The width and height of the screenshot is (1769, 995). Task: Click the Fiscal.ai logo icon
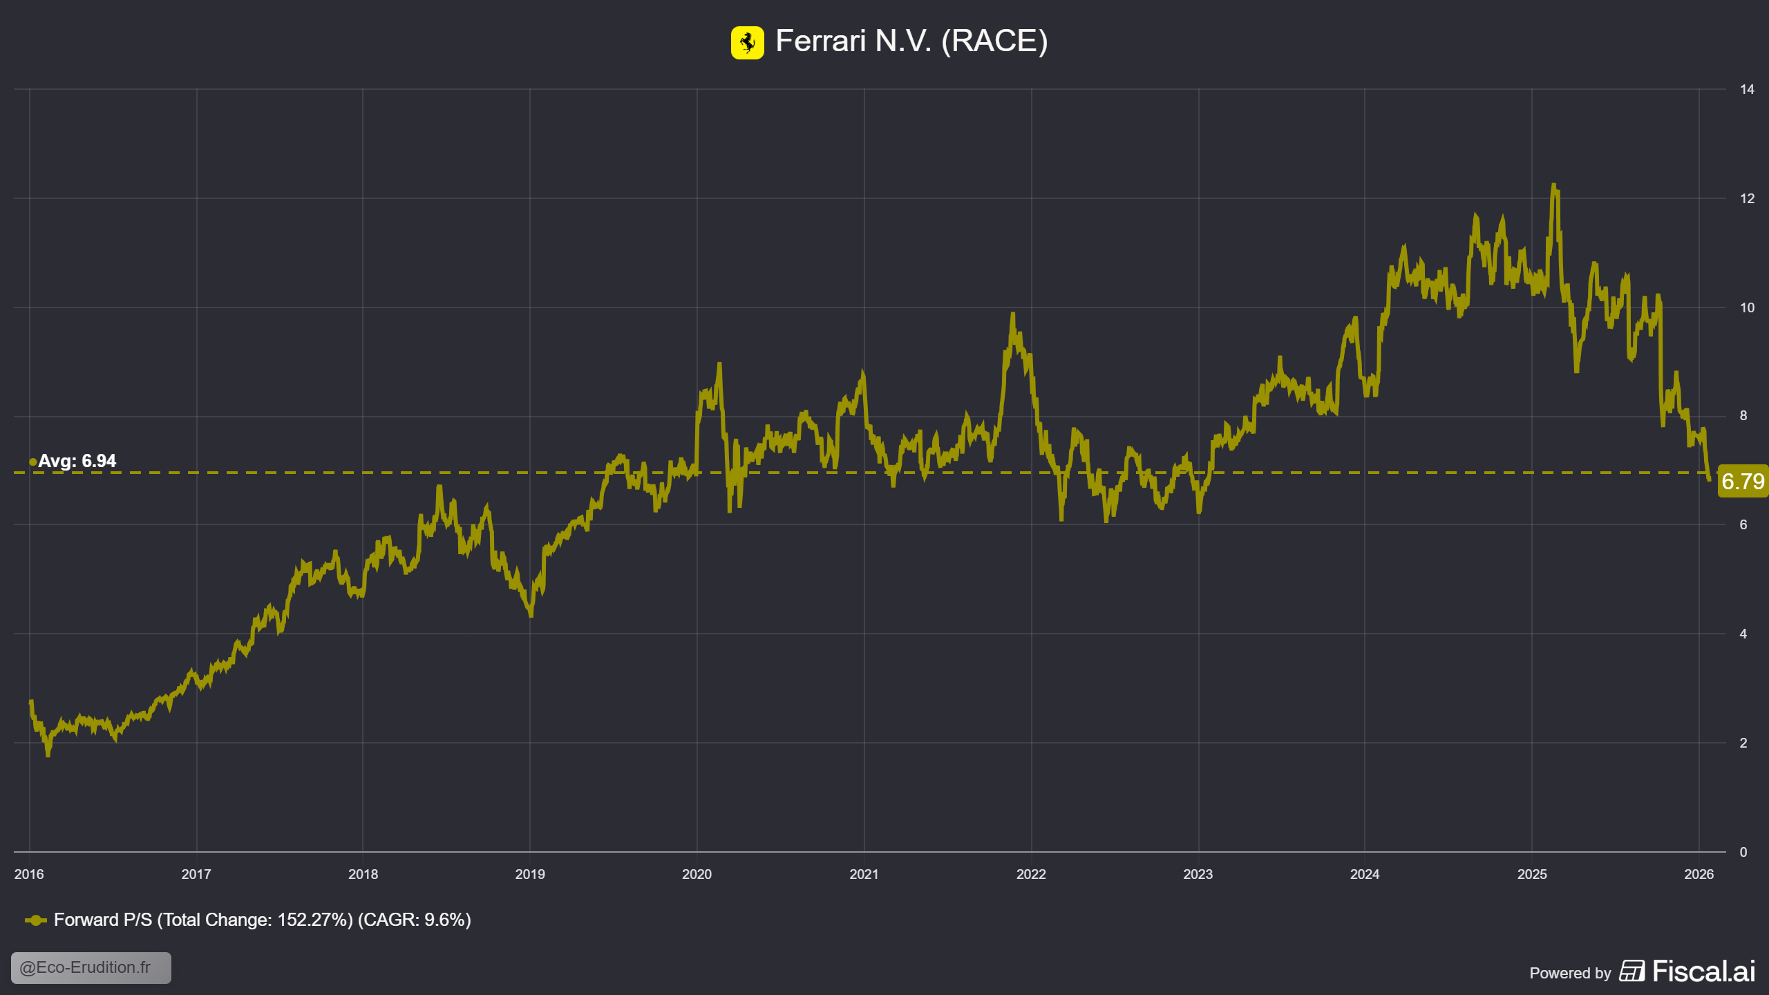1632,971
